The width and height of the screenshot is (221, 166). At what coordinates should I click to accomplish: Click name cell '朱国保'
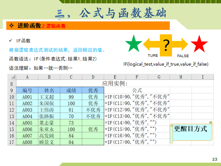click(49, 103)
